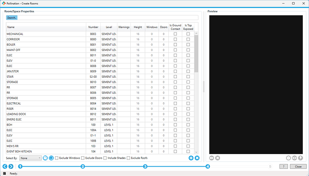This screenshot has height=176, width=309.
Task: Select the LOADING DOCK room name
Action: tap(16, 114)
